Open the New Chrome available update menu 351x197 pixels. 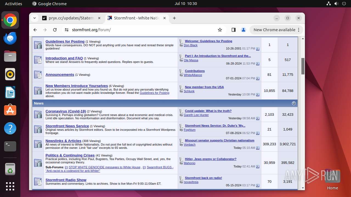pos(276,30)
